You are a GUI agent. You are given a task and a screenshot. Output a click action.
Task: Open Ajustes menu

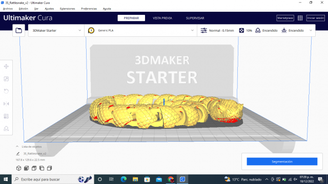pyautogui.click(x=49, y=9)
